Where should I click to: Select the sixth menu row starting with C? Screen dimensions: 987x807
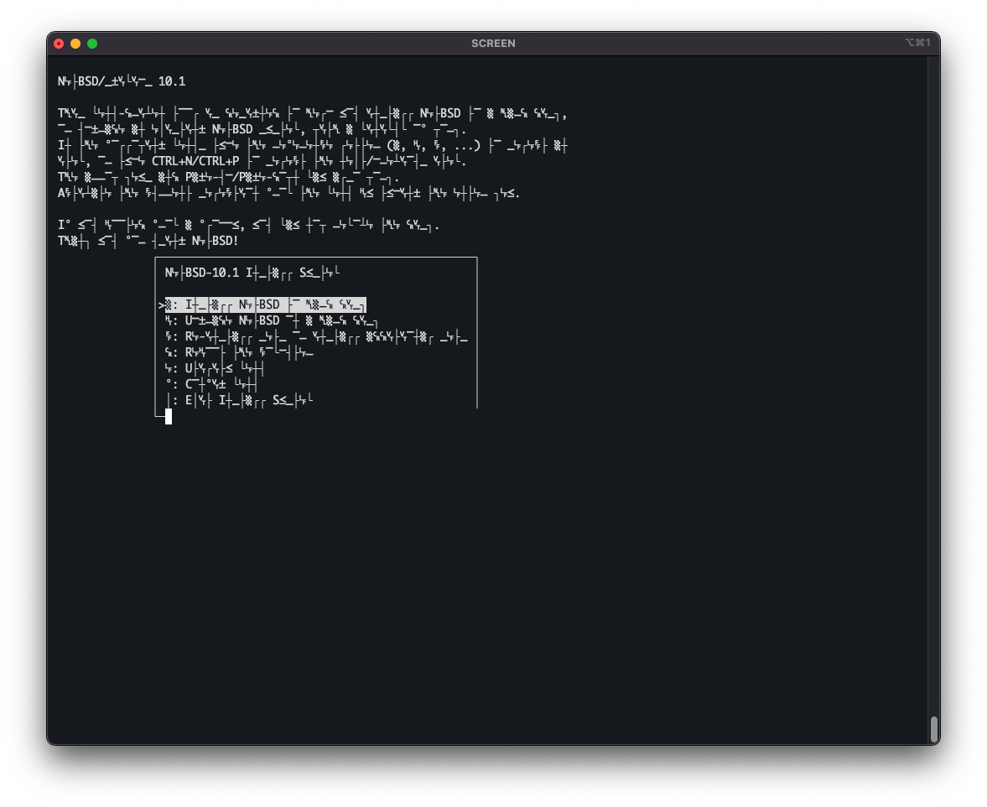point(211,384)
